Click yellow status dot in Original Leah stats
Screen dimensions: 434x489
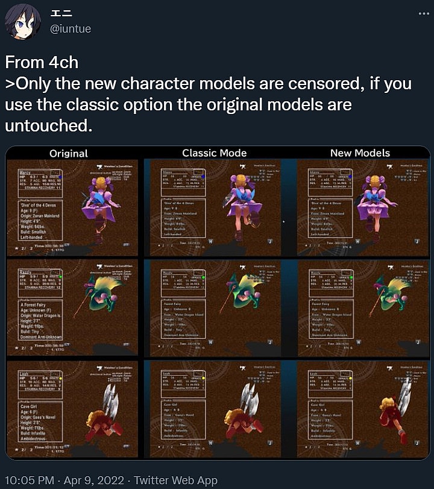(x=60, y=378)
